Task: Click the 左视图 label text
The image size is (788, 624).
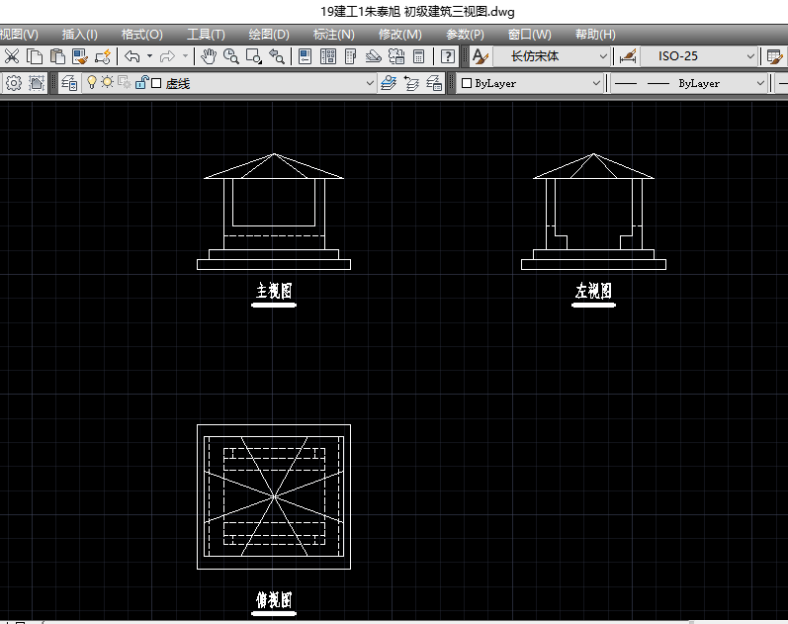Action: point(593,291)
